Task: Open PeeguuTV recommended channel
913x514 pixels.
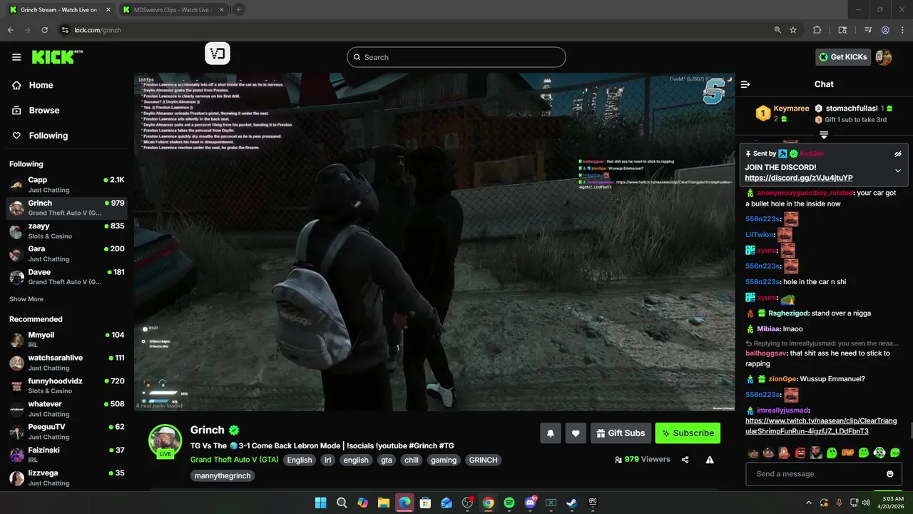Action: coord(67,431)
